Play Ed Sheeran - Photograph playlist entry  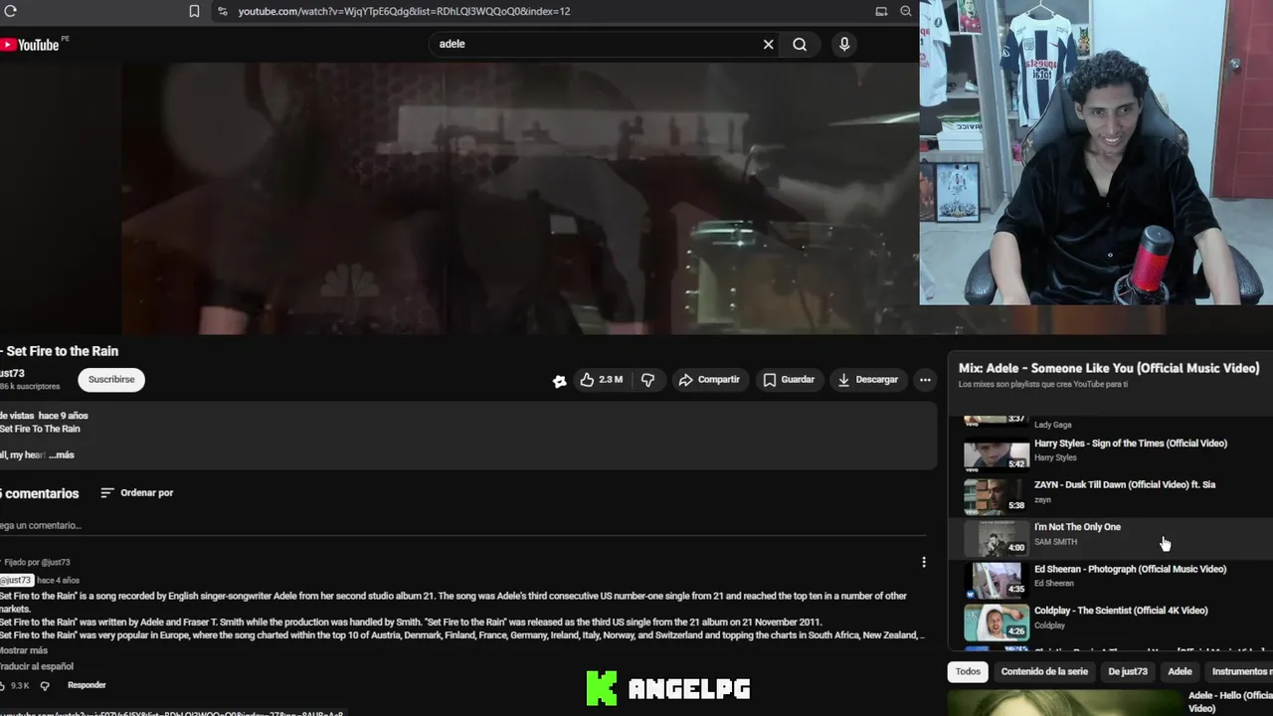pyautogui.click(x=1130, y=569)
